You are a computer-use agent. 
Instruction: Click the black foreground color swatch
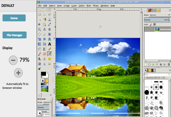coord(43,74)
